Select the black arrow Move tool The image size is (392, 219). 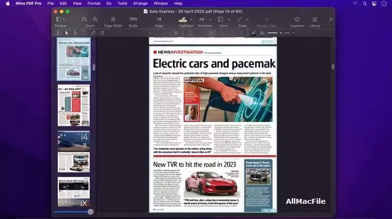tap(66, 33)
